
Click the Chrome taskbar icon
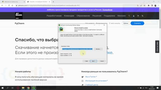click(x=28, y=88)
